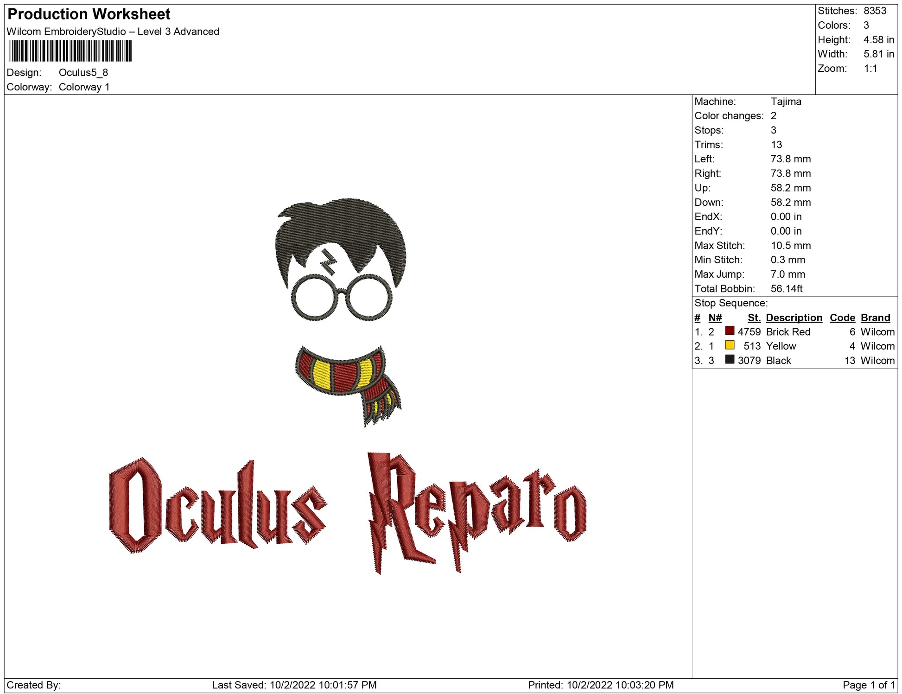Click the barcode under the studio name
Screen dimensions: 902x694
click(x=70, y=51)
